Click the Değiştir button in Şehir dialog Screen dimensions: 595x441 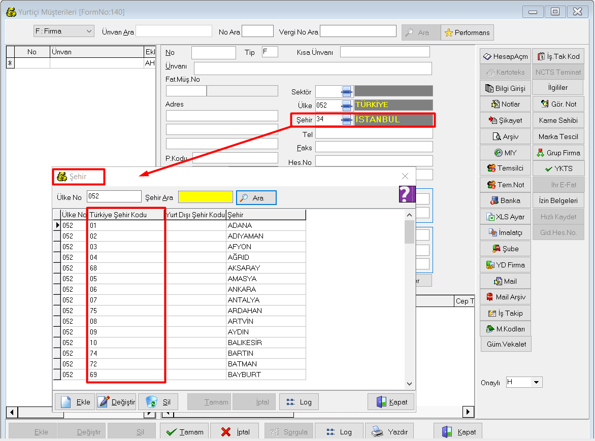tap(116, 402)
